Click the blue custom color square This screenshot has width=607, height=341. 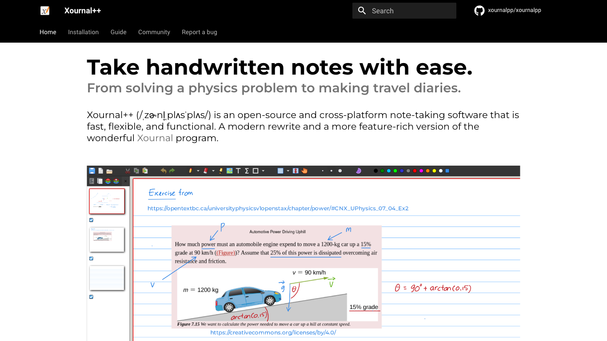pyautogui.click(x=447, y=171)
